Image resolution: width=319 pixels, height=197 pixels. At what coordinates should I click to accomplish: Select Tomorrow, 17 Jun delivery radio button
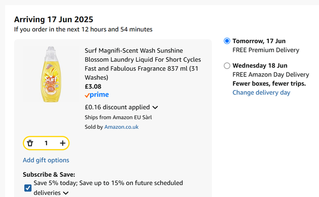point(226,41)
